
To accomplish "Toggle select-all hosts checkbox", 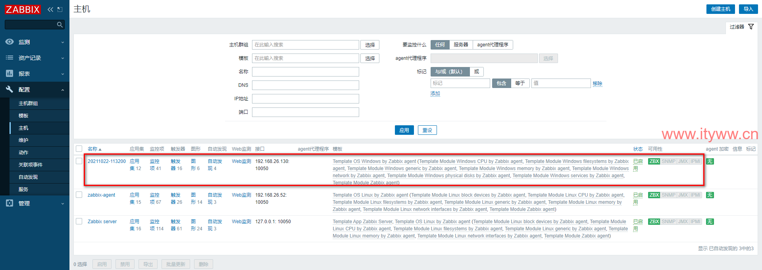I will tap(79, 149).
